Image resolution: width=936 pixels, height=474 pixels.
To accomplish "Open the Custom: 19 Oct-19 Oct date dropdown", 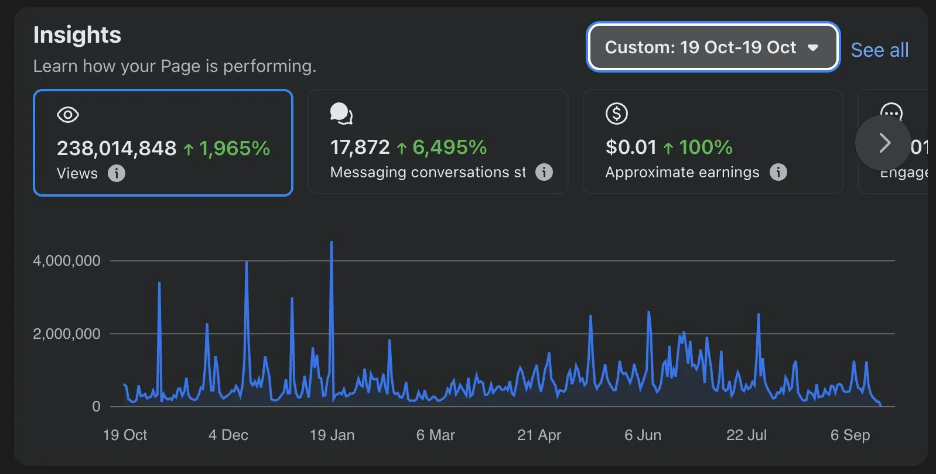I will click(713, 47).
